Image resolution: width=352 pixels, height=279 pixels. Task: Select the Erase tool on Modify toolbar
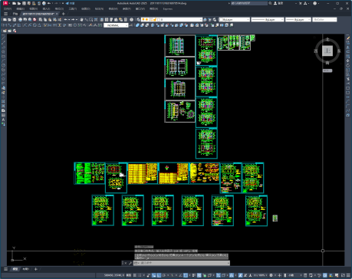(348, 38)
